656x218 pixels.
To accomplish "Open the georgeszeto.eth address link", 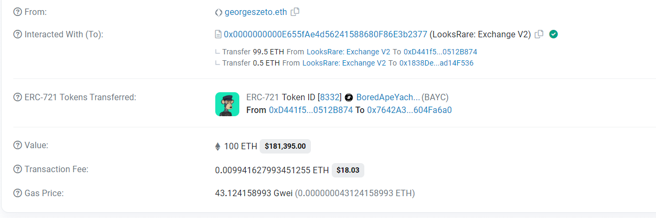I will coord(256,12).
